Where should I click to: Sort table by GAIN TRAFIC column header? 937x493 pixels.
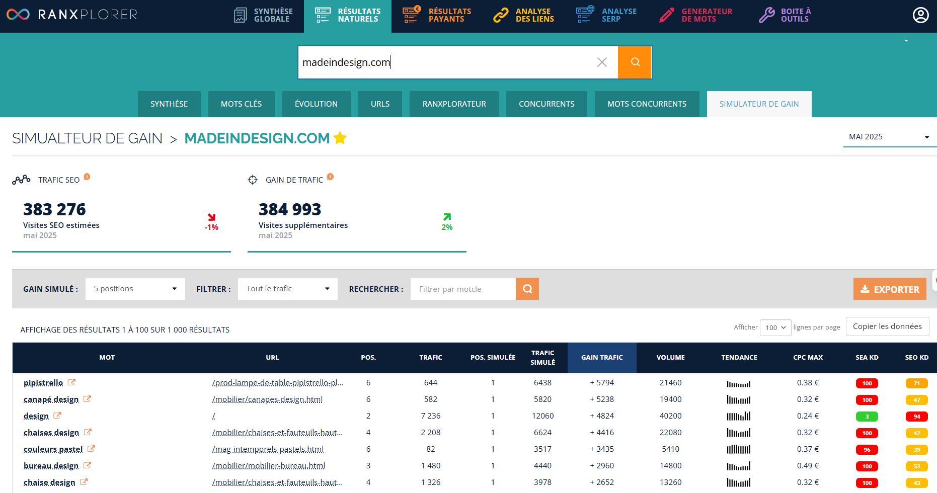[602, 358]
